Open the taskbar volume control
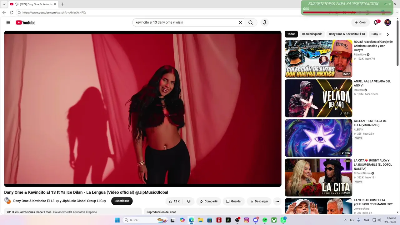The width and height of the screenshot is (400, 225). click(x=379, y=220)
